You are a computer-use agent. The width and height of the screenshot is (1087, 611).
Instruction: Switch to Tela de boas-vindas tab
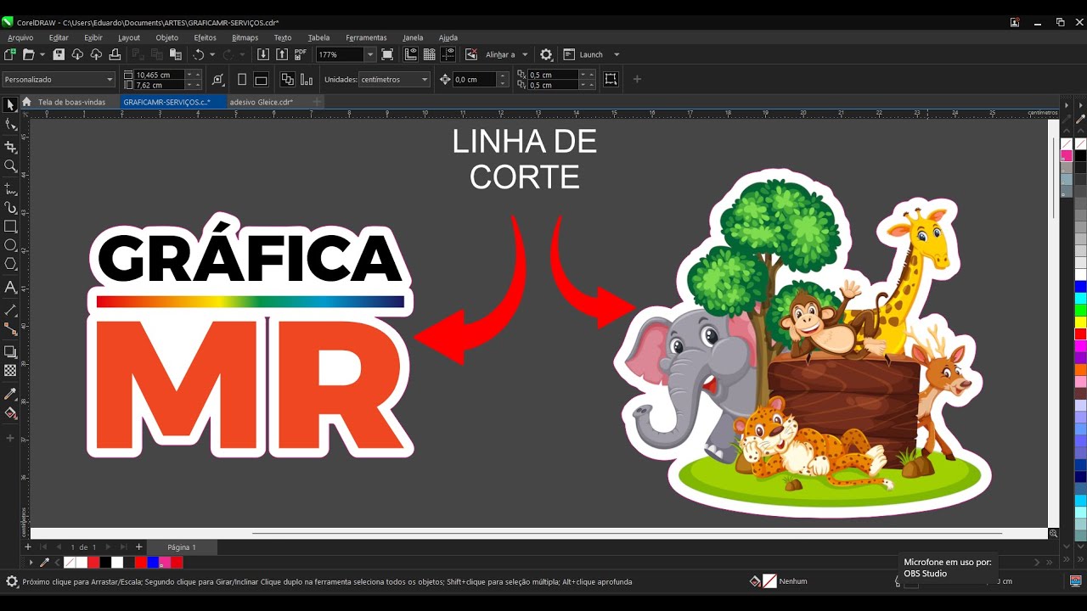(x=71, y=102)
